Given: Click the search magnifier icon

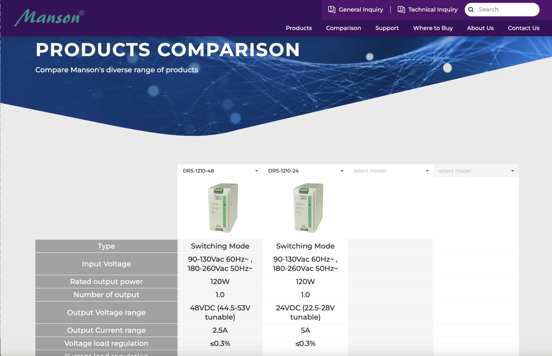Looking at the screenshot, I should [471, 10].
